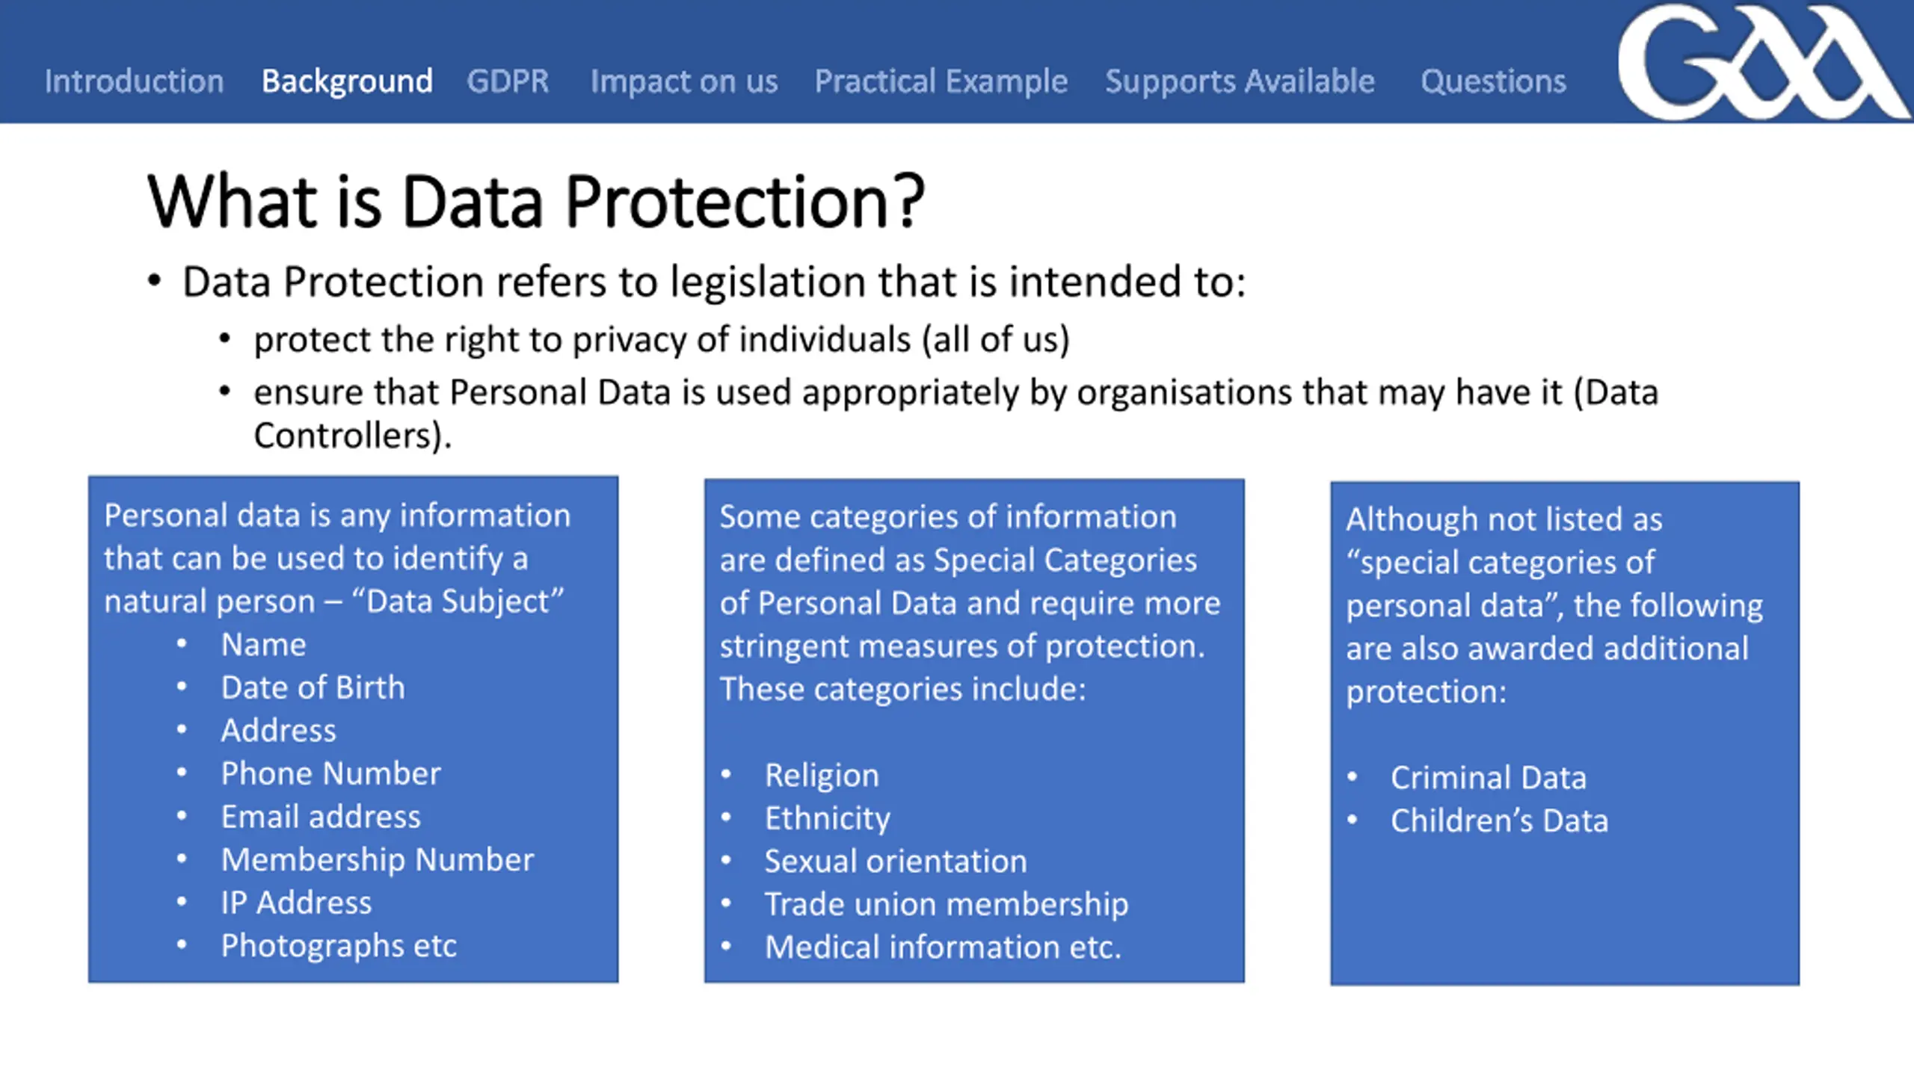Jump to the Questions tab
The height and width of the screenshot is (1076, 1914).
tap(1493, 81)
